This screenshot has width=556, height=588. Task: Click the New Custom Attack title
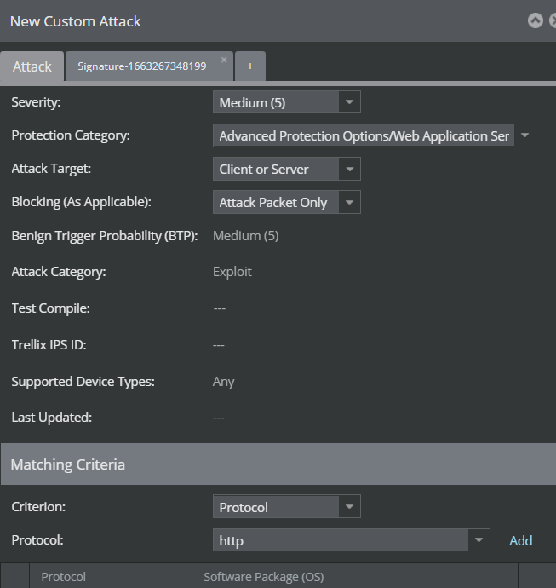coord(75,21)
